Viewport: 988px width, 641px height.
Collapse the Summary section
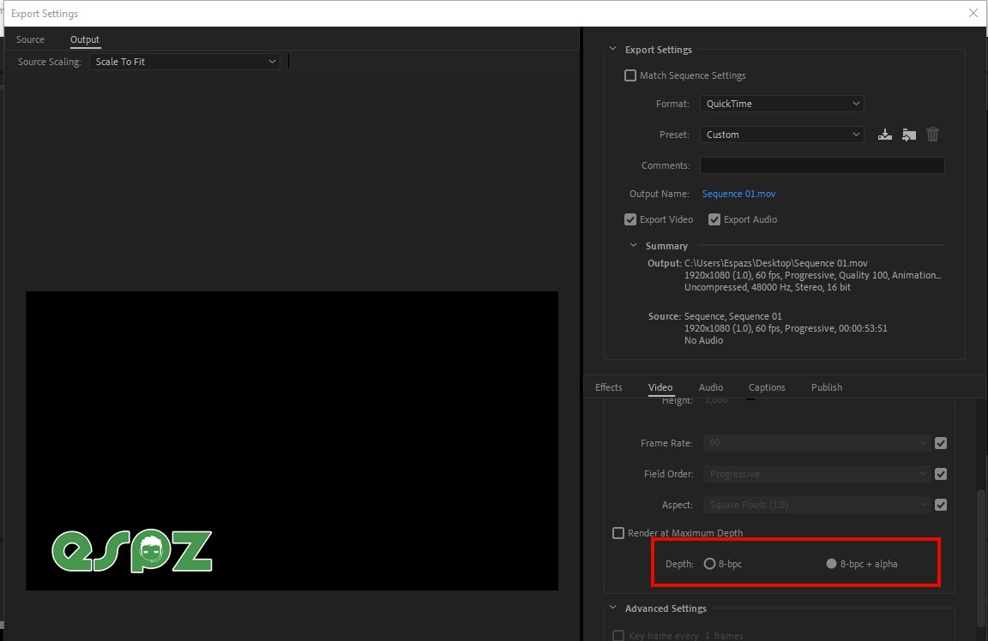(635, 245)
